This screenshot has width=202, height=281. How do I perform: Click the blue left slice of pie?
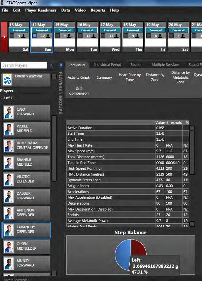pyautogui.click(x=123, y=255)
